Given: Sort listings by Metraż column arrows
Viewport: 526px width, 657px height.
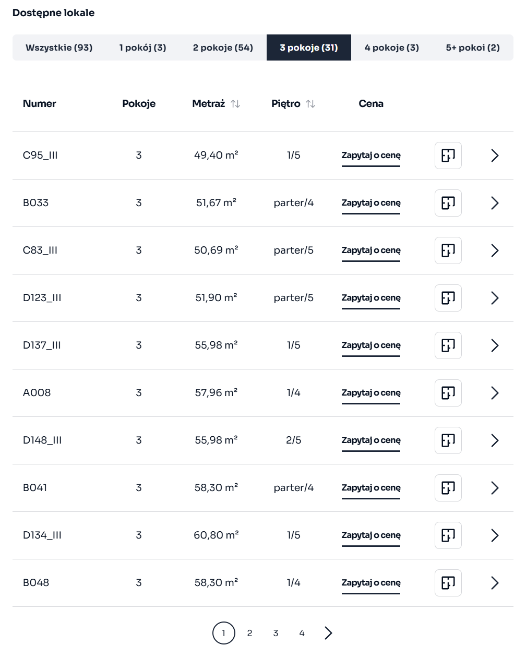Looking at the screenshot, I should [x=235, y=104].
